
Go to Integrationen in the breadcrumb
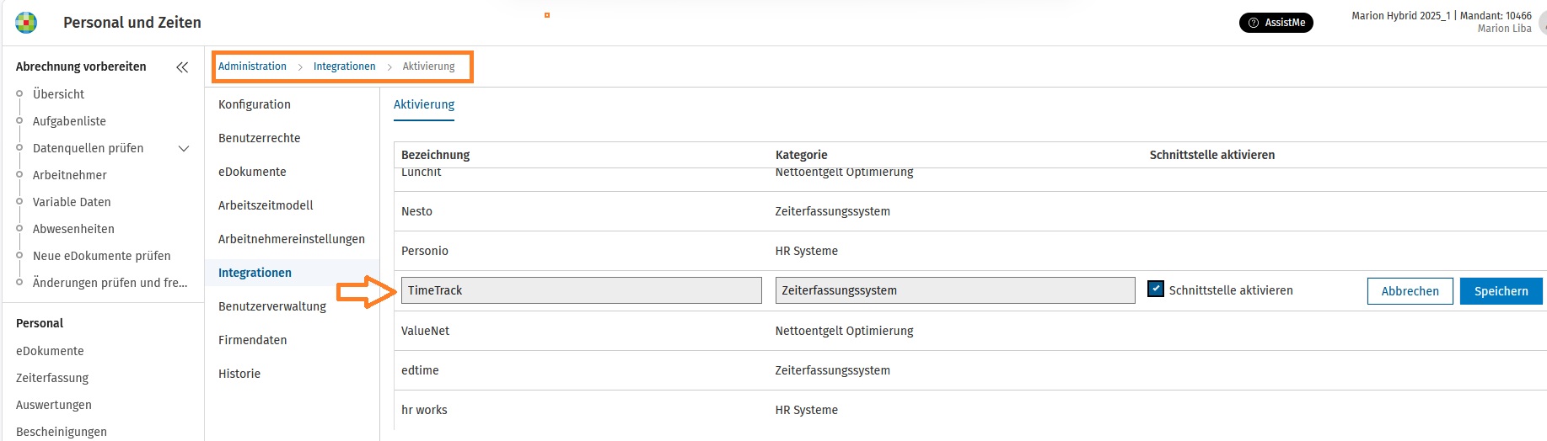344,66
